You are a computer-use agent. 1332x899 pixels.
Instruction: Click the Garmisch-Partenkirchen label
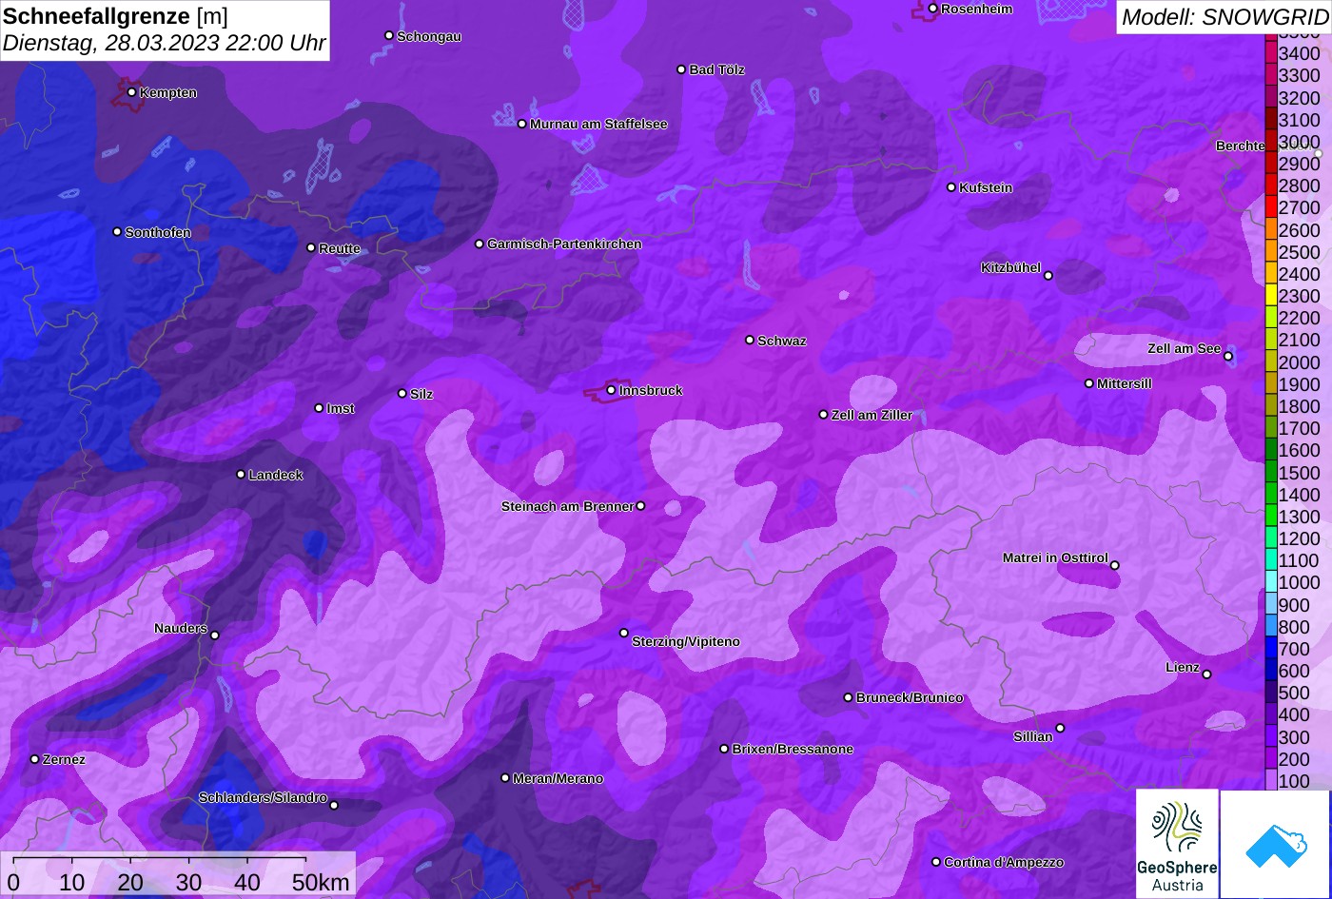pos(564,244)
